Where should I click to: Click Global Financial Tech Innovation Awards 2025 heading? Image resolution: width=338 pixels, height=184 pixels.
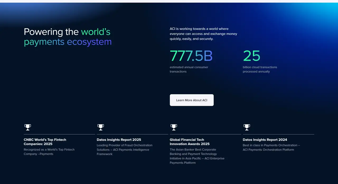(189, 142)
